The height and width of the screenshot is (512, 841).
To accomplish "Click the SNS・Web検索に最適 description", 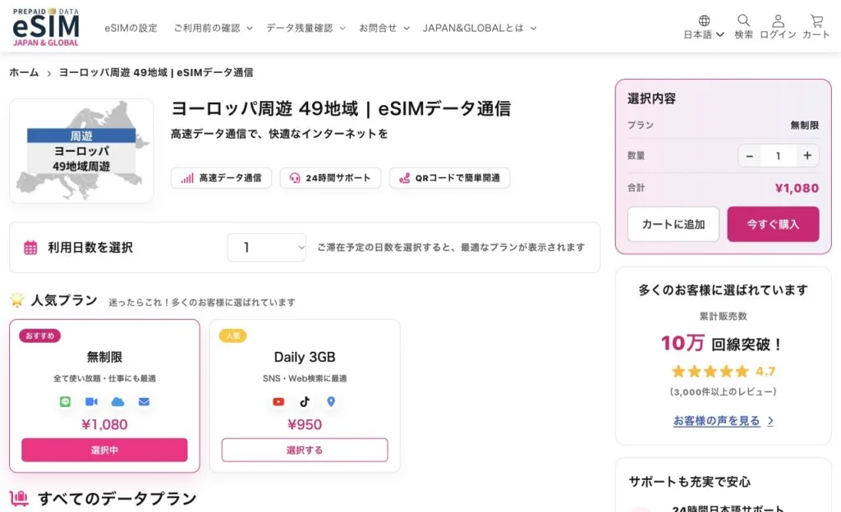I will point(305,378).
